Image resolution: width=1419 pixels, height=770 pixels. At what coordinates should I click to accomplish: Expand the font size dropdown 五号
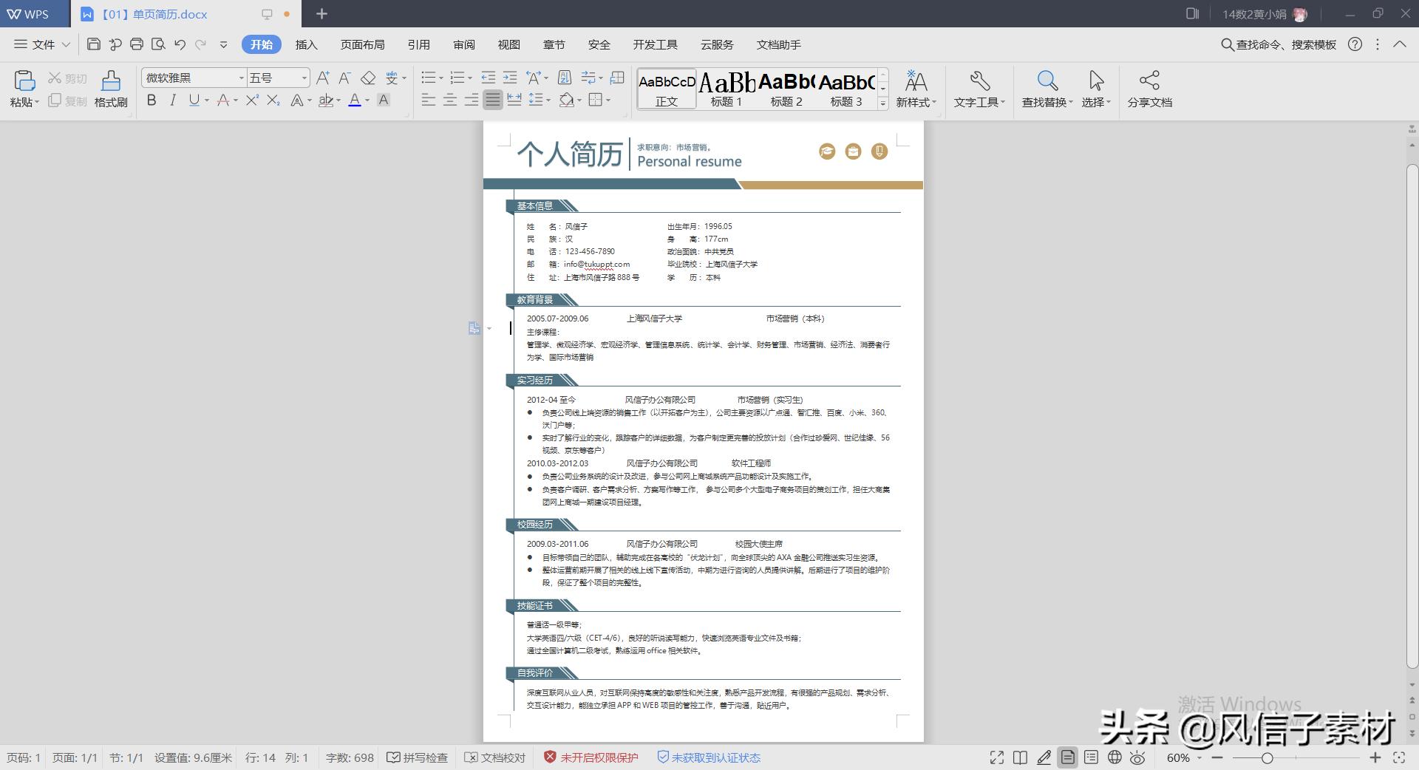point(304,78)
